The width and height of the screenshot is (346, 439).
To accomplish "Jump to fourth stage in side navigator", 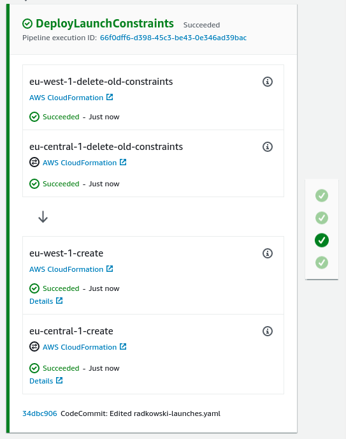I will (322, 263).
